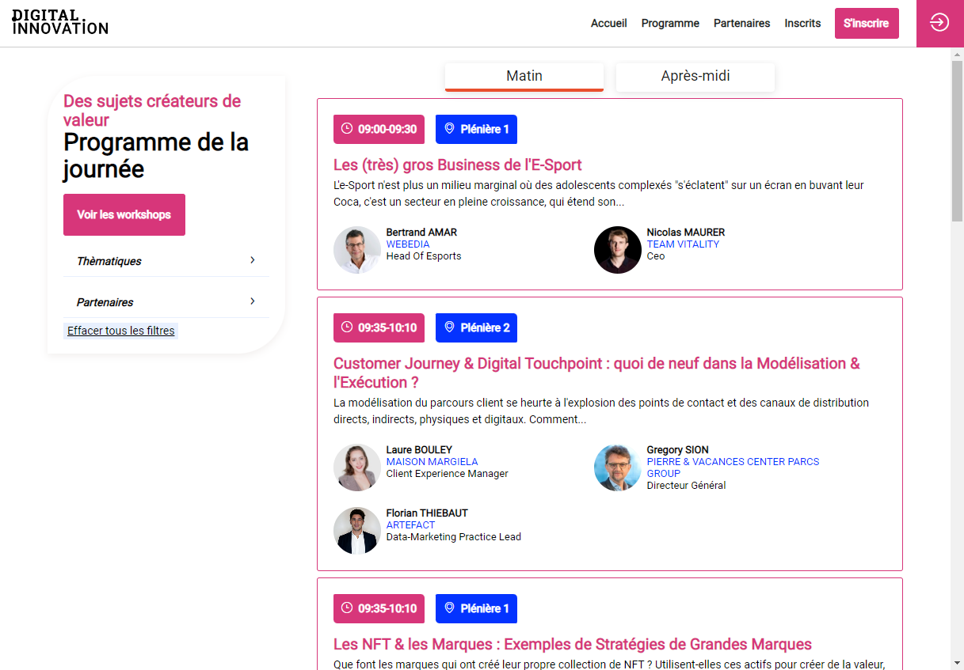The height and width of the screenshot is (670, 964).
Task: Click the login arrow icon in header
Action: 939,23
